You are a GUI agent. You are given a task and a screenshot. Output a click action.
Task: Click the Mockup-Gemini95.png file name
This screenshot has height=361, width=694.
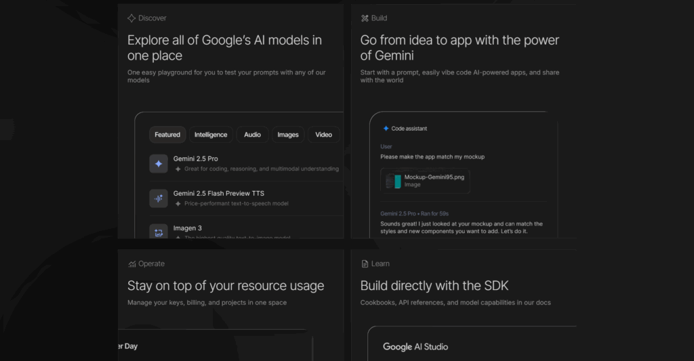(434, 177)
